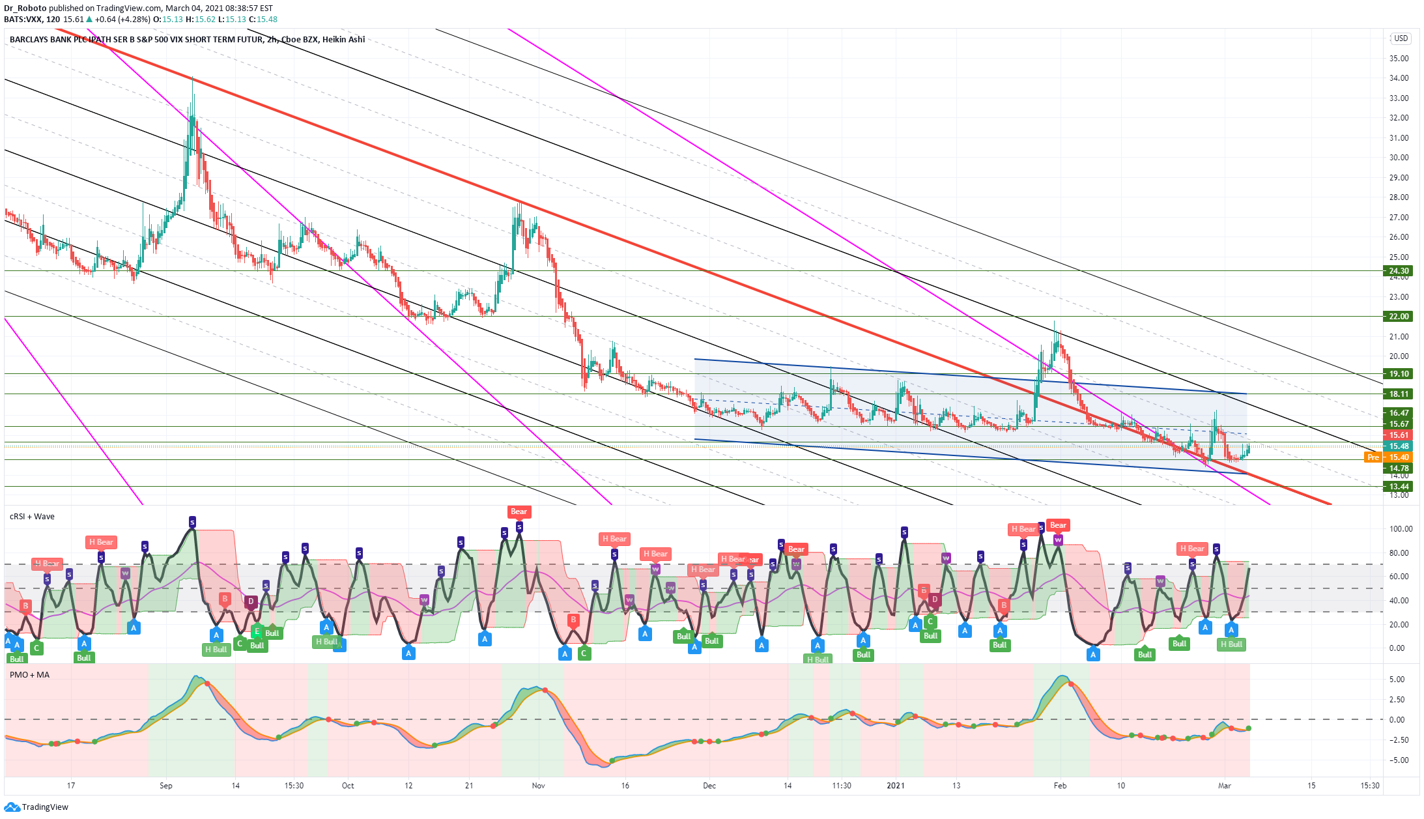This screenshot has width=1424, height=819.
Task: Open the USD currency selector
Action: 1401,38
